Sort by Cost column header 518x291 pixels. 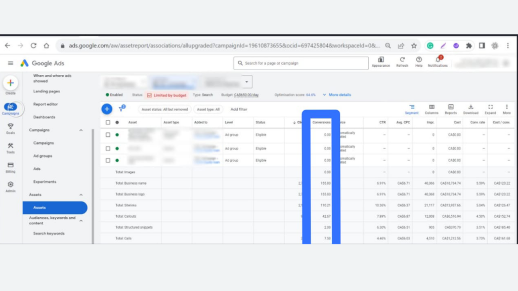457,122
